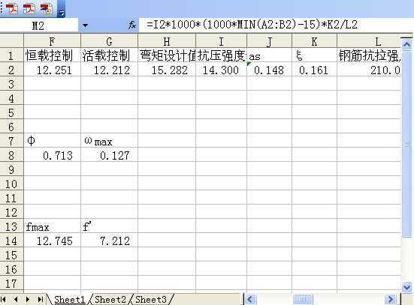Image resolution: width=414 pixels, height=305 pixels.
Task: Click the ωmax label cell
Action: coord(109,141)
